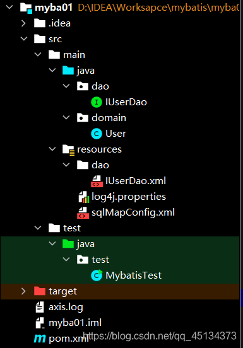Image resolution: width=243 pixels, height=348 pixels.
Task: Select the log4j.properties file name
Action: click(x=129, y=197)
